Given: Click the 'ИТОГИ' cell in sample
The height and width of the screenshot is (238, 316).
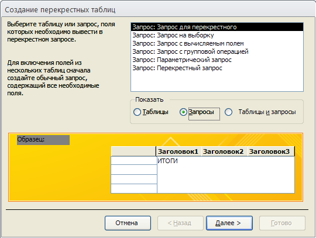Looking at the screenshot, I should [168, 161].
